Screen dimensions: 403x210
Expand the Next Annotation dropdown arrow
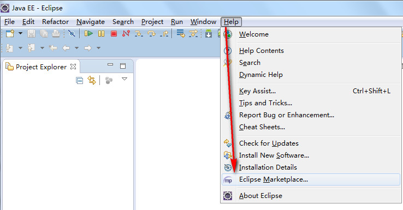[x=20, y=48]
